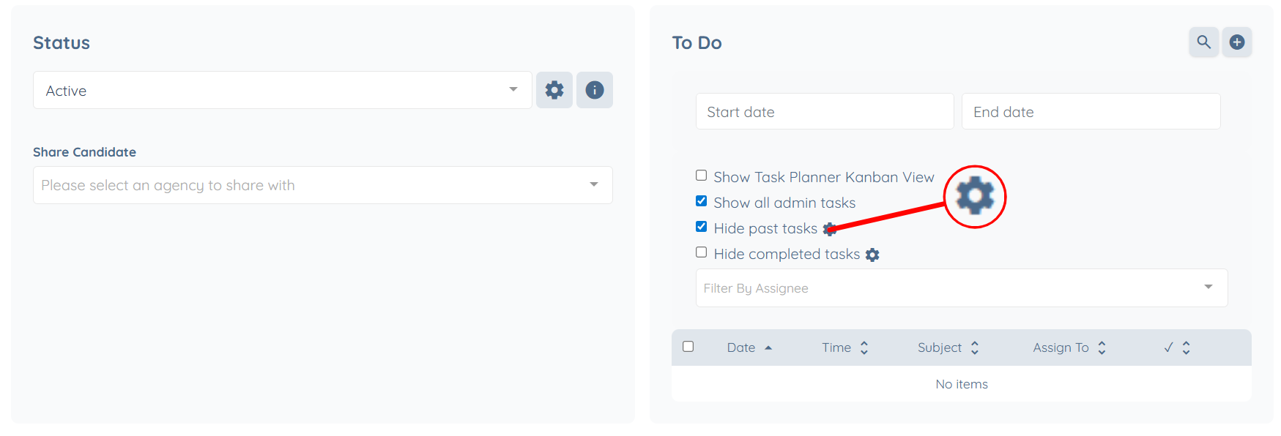Open the Filter By Assignee dropdown
Viewport: 1281px width, 436px height.
click(961, 287)
